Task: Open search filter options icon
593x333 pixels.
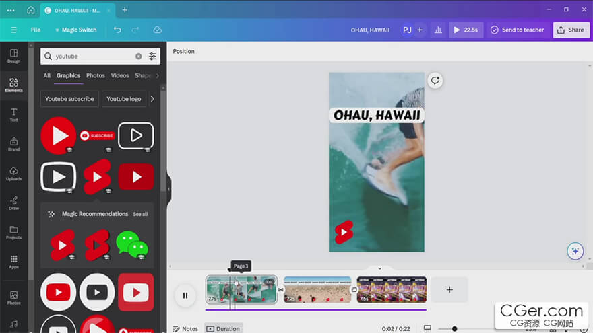Action: (x=152, y=57)
